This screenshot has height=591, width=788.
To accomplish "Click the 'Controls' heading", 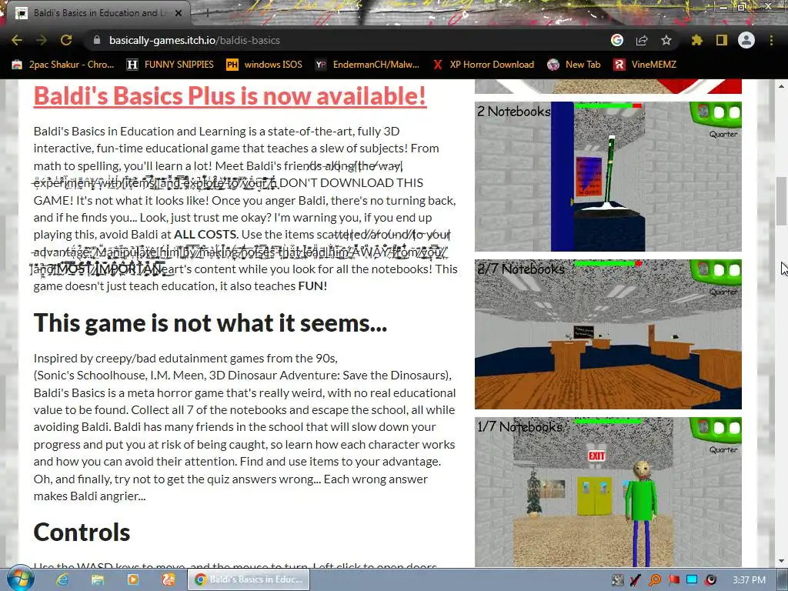I will [82, 533].
